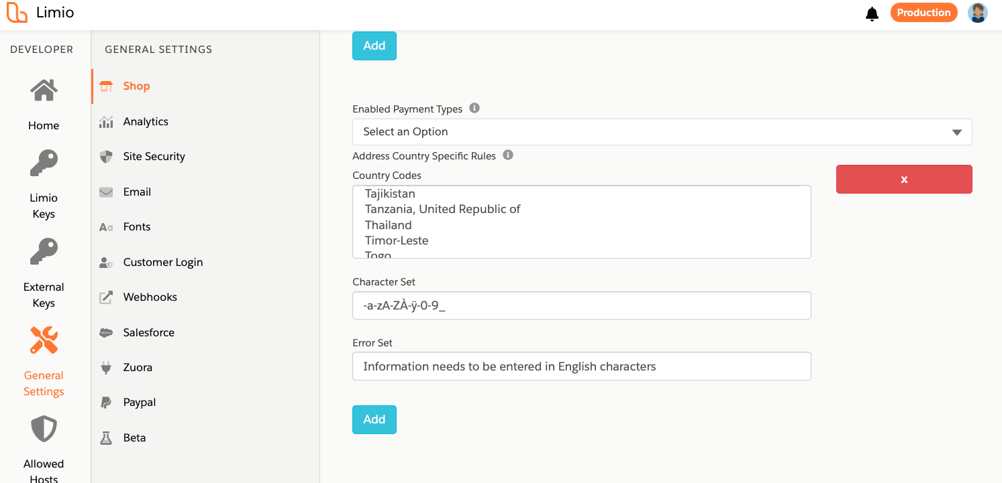Viewport: 1002px width, 483px height.
Task: Open the Site Security settings
Action: click(154, 156)
